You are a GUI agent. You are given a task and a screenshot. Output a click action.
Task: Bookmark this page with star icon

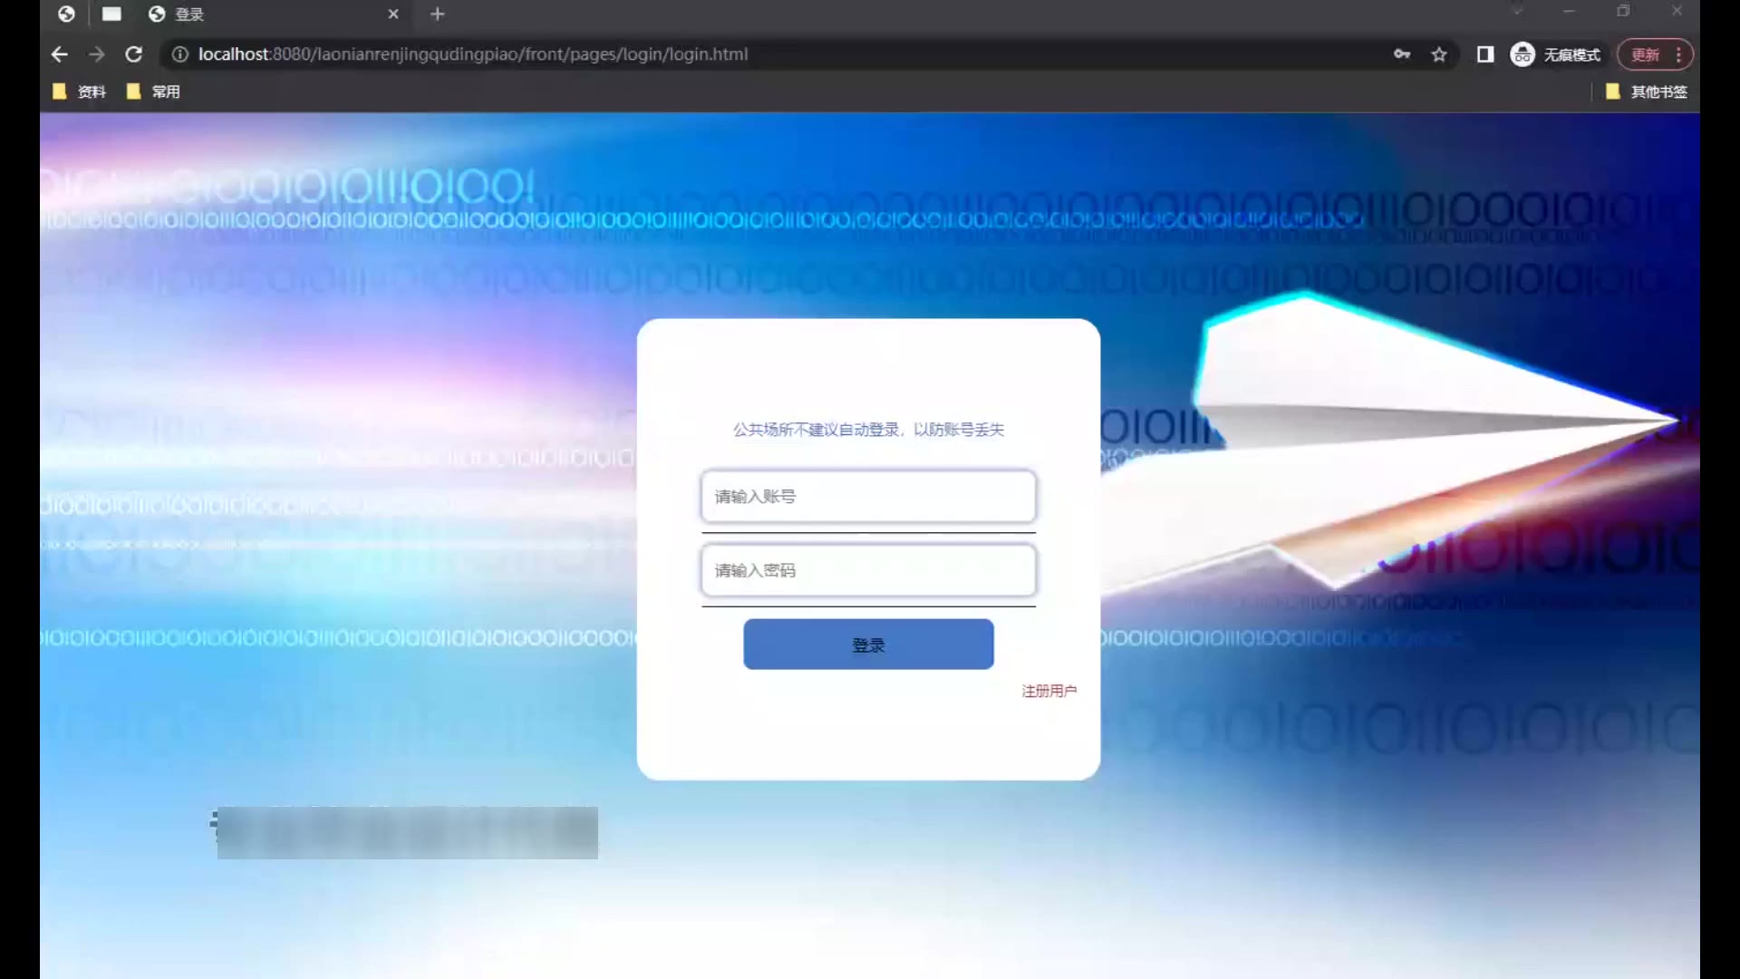tap(1439, 54)
